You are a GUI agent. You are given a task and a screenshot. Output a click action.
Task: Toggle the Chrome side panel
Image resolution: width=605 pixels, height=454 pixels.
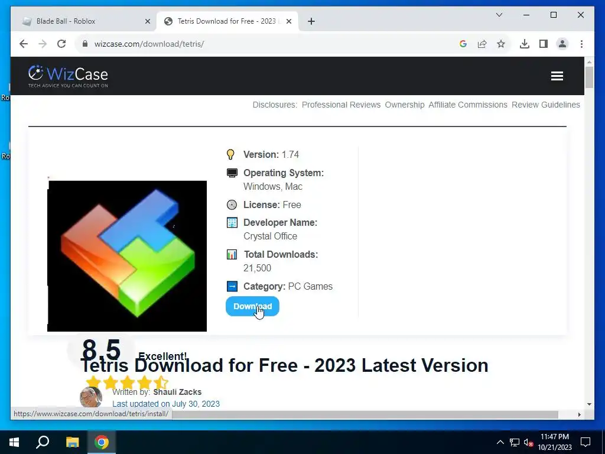coord(544,44)
